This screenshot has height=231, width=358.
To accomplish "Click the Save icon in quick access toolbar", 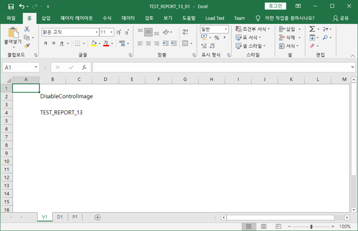I will 11,6.
